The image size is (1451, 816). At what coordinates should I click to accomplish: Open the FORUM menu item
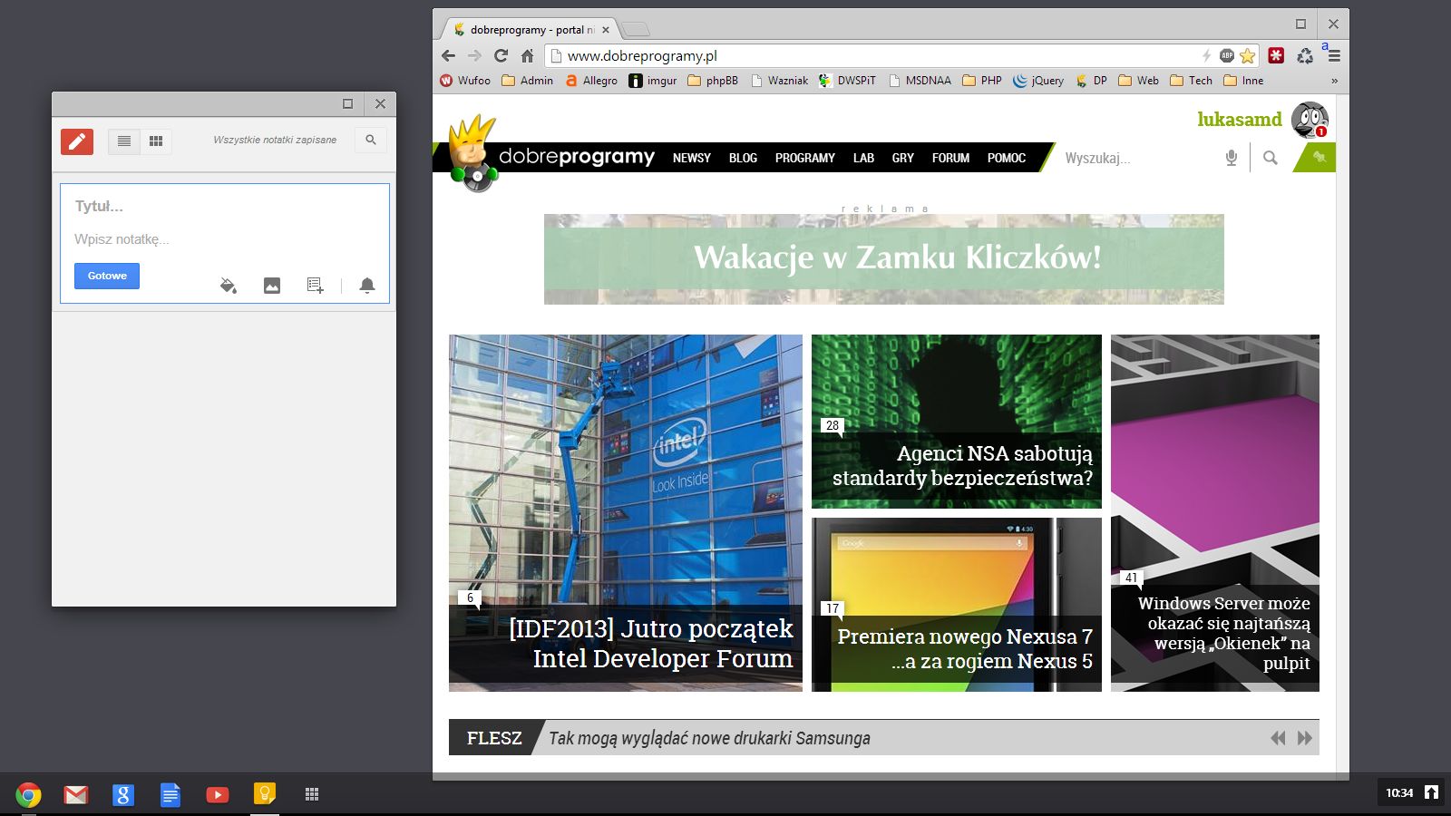pyautogui.click(x=950, y=158)
